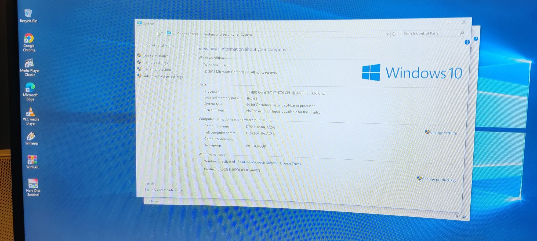Click the computer icon in the address bar

pyautogui.click(x=169, y=33)
